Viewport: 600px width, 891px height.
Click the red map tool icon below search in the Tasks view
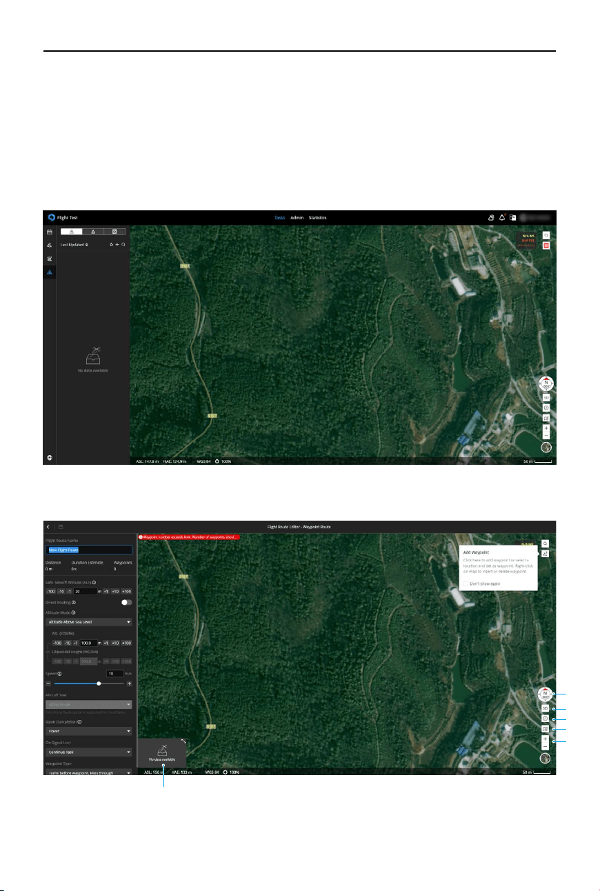[x=546, y=245]
